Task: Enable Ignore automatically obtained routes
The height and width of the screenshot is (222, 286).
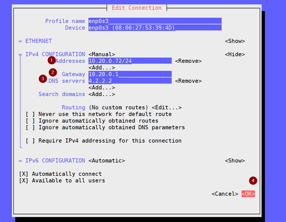Action: [30, 121]
